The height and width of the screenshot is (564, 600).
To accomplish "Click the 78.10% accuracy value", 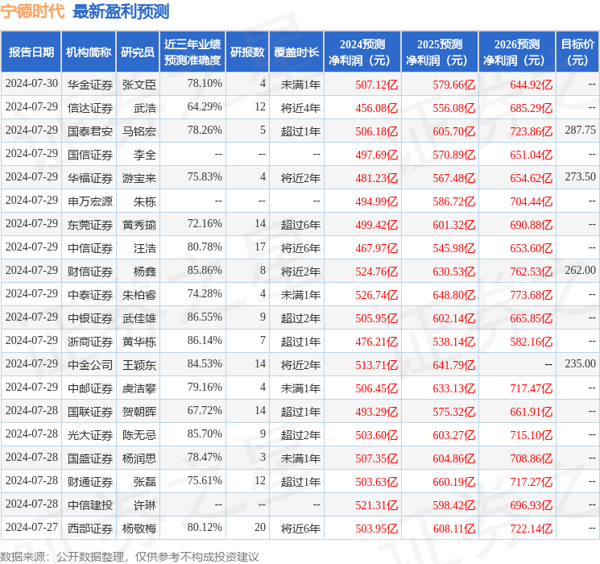I will pyautogui.click(x=205, y=84).
